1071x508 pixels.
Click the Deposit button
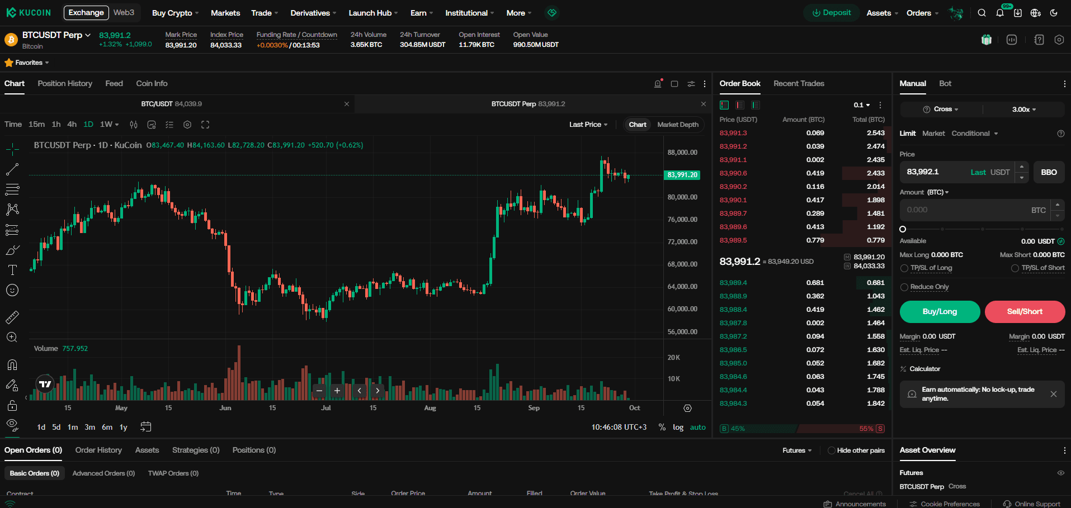click(831, 13)
